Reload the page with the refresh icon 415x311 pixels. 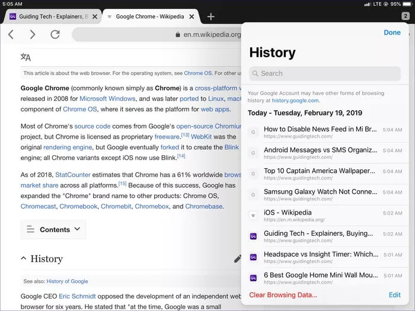point(55,34)
